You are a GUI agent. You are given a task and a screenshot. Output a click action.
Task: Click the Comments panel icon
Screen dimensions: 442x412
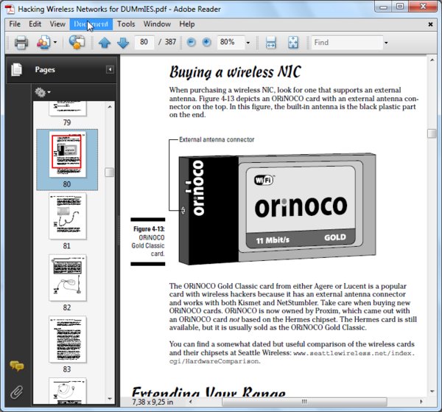click(17, 366)
